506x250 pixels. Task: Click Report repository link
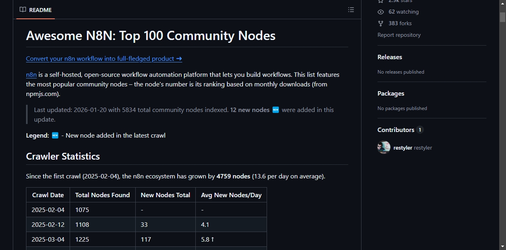pyautogui.click(x=399, y=35)
